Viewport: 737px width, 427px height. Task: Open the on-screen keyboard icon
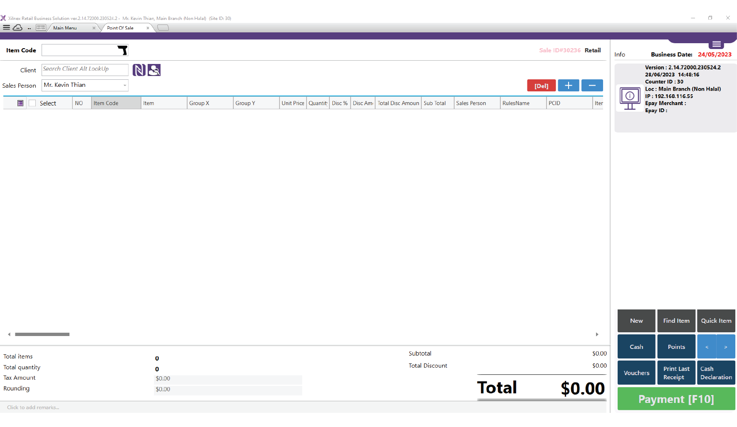pos(41,28)
